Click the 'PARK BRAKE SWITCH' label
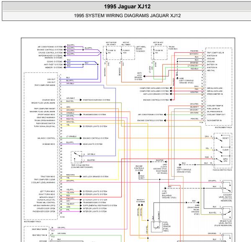Viewport: 251px width, 242px height. 46,124
